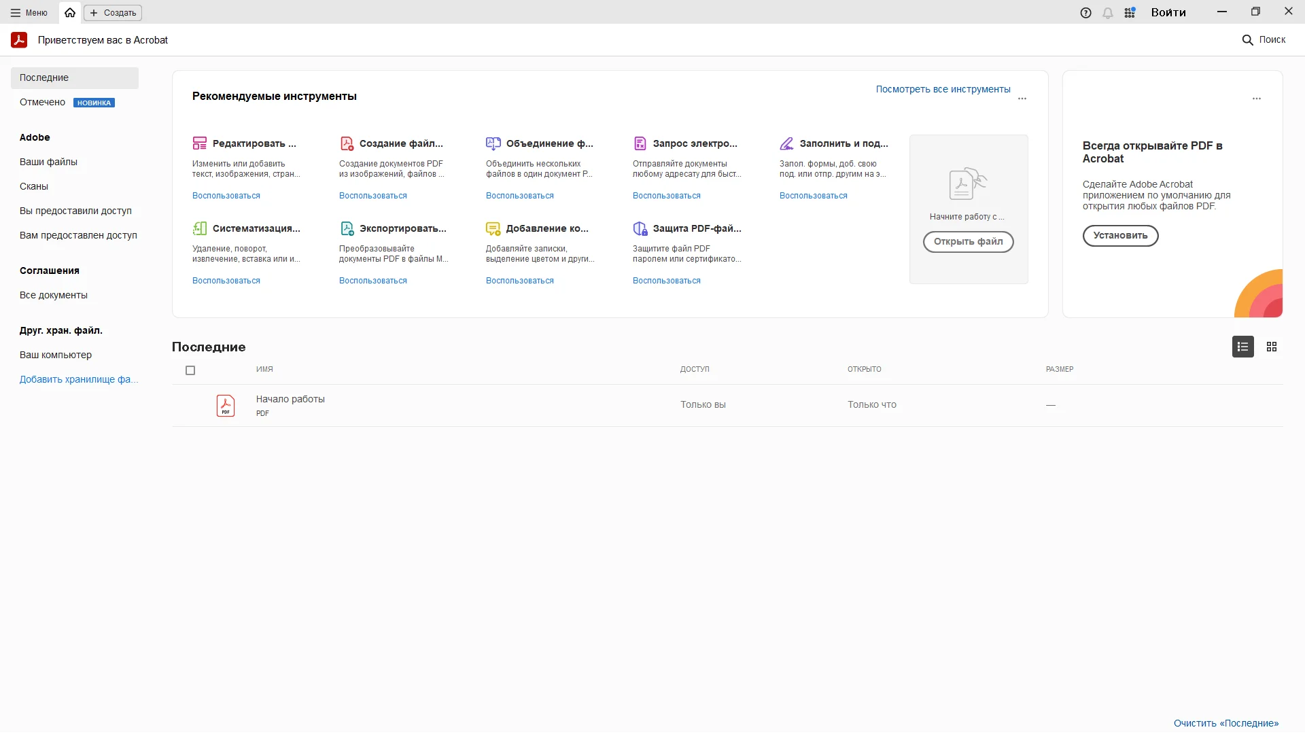This screenshot has height=734, width=1305.
Task: Click the notifications bell icon
Action: tap(1108, 13)
